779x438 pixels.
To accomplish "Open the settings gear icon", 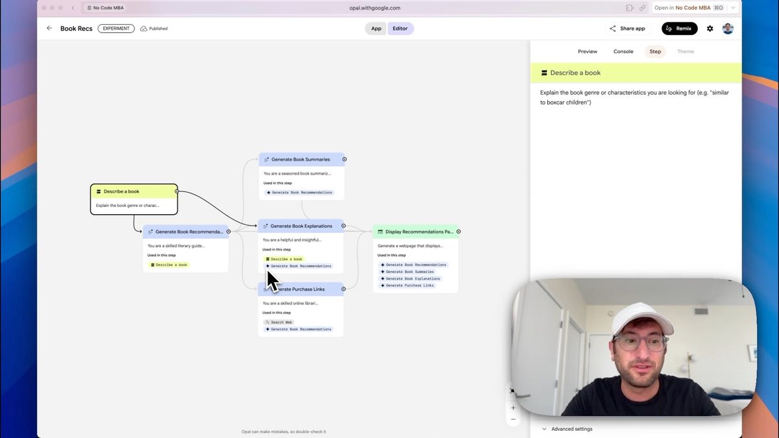I will point(710,29).
